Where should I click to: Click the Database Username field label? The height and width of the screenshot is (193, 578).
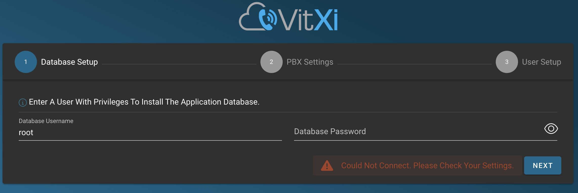pos(46,121)
